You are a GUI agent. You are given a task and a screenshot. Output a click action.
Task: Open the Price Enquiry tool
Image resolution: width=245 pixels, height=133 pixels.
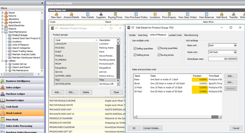click(x=169, y=16)
